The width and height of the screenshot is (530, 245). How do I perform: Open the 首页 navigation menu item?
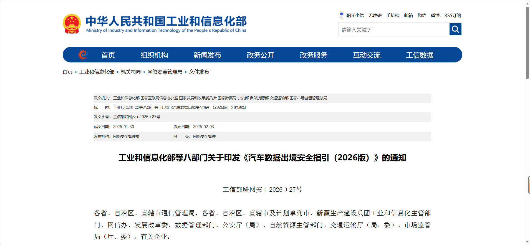pos(108,55)
